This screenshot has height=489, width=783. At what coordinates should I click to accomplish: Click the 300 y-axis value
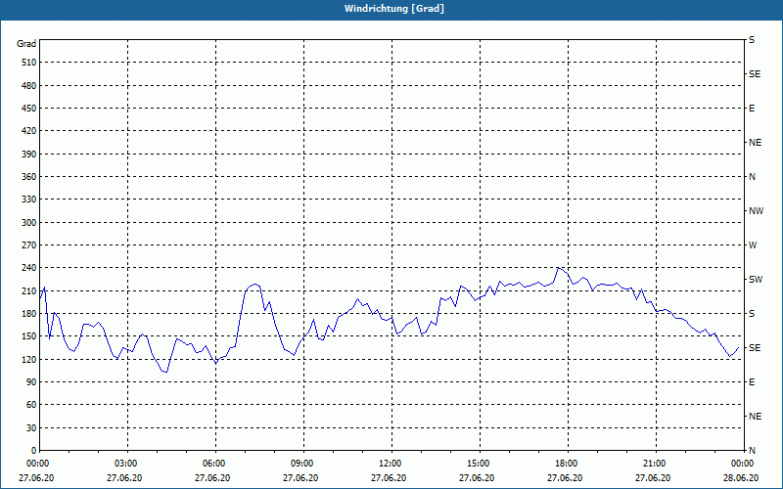click(x=29, y=223)
